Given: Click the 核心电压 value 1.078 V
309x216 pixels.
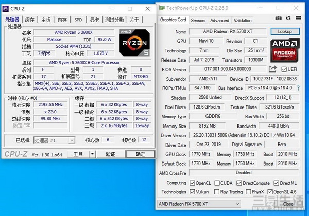Looking at the screenshot, I should [x=100, y=53].
